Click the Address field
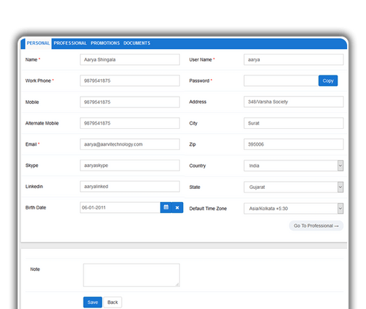Screen dimensions: 366x309 294,102
